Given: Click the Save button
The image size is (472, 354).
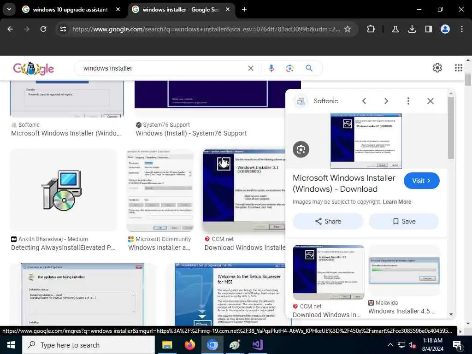Looking at the screenshot, I should (404, 221).
